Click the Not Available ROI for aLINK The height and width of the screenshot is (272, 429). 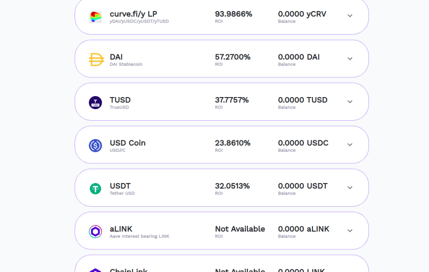239,229
